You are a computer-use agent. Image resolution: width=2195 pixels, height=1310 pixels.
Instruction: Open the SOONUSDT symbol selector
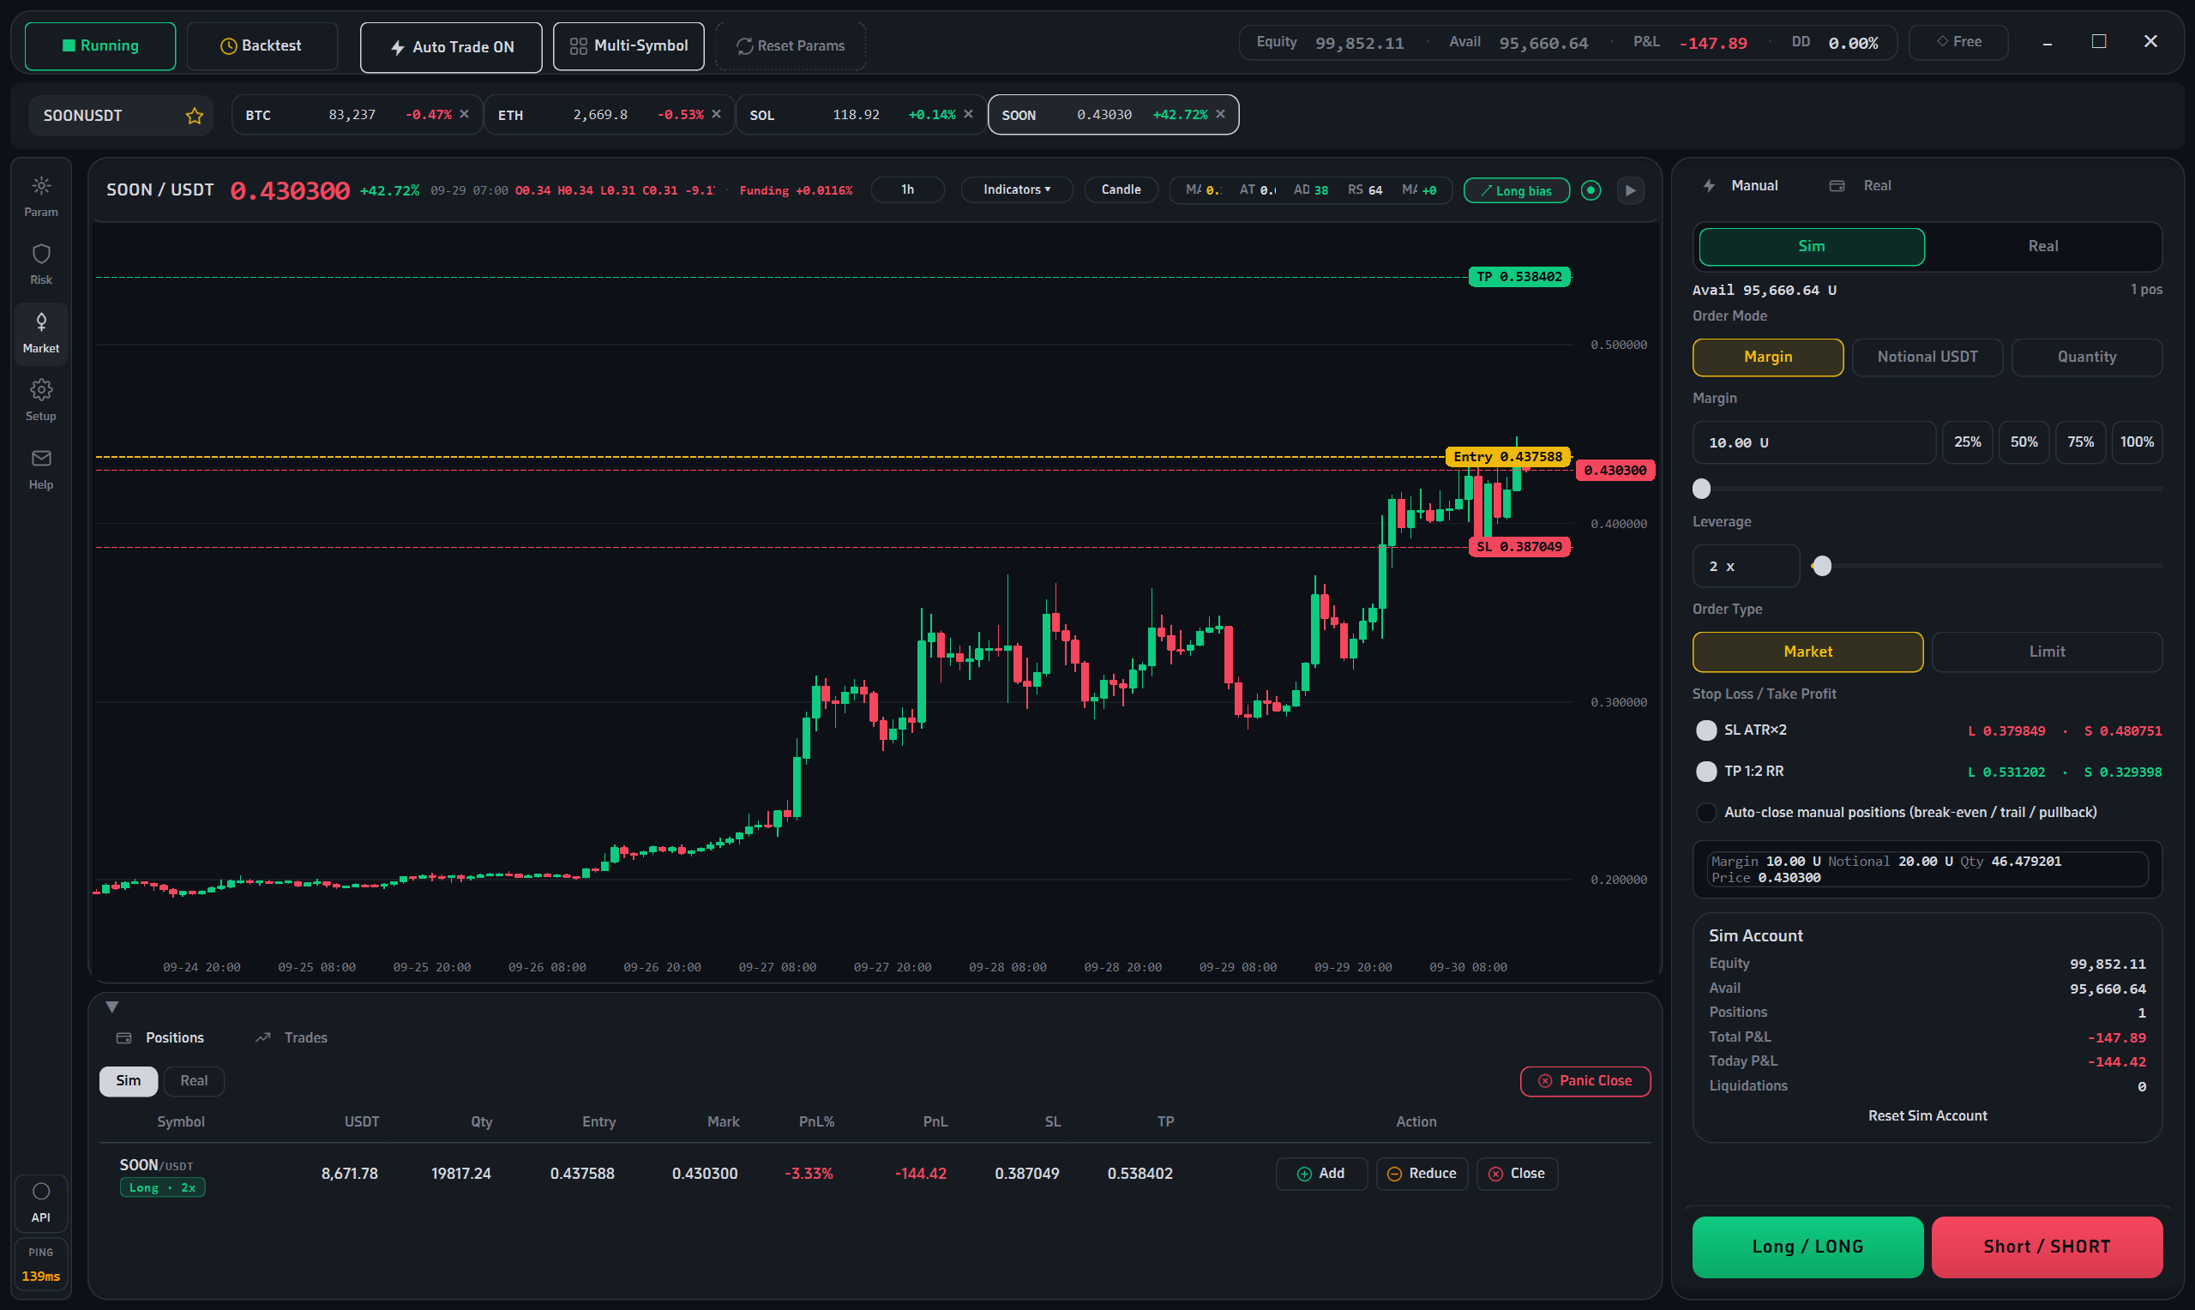click(x=121, y=116)
